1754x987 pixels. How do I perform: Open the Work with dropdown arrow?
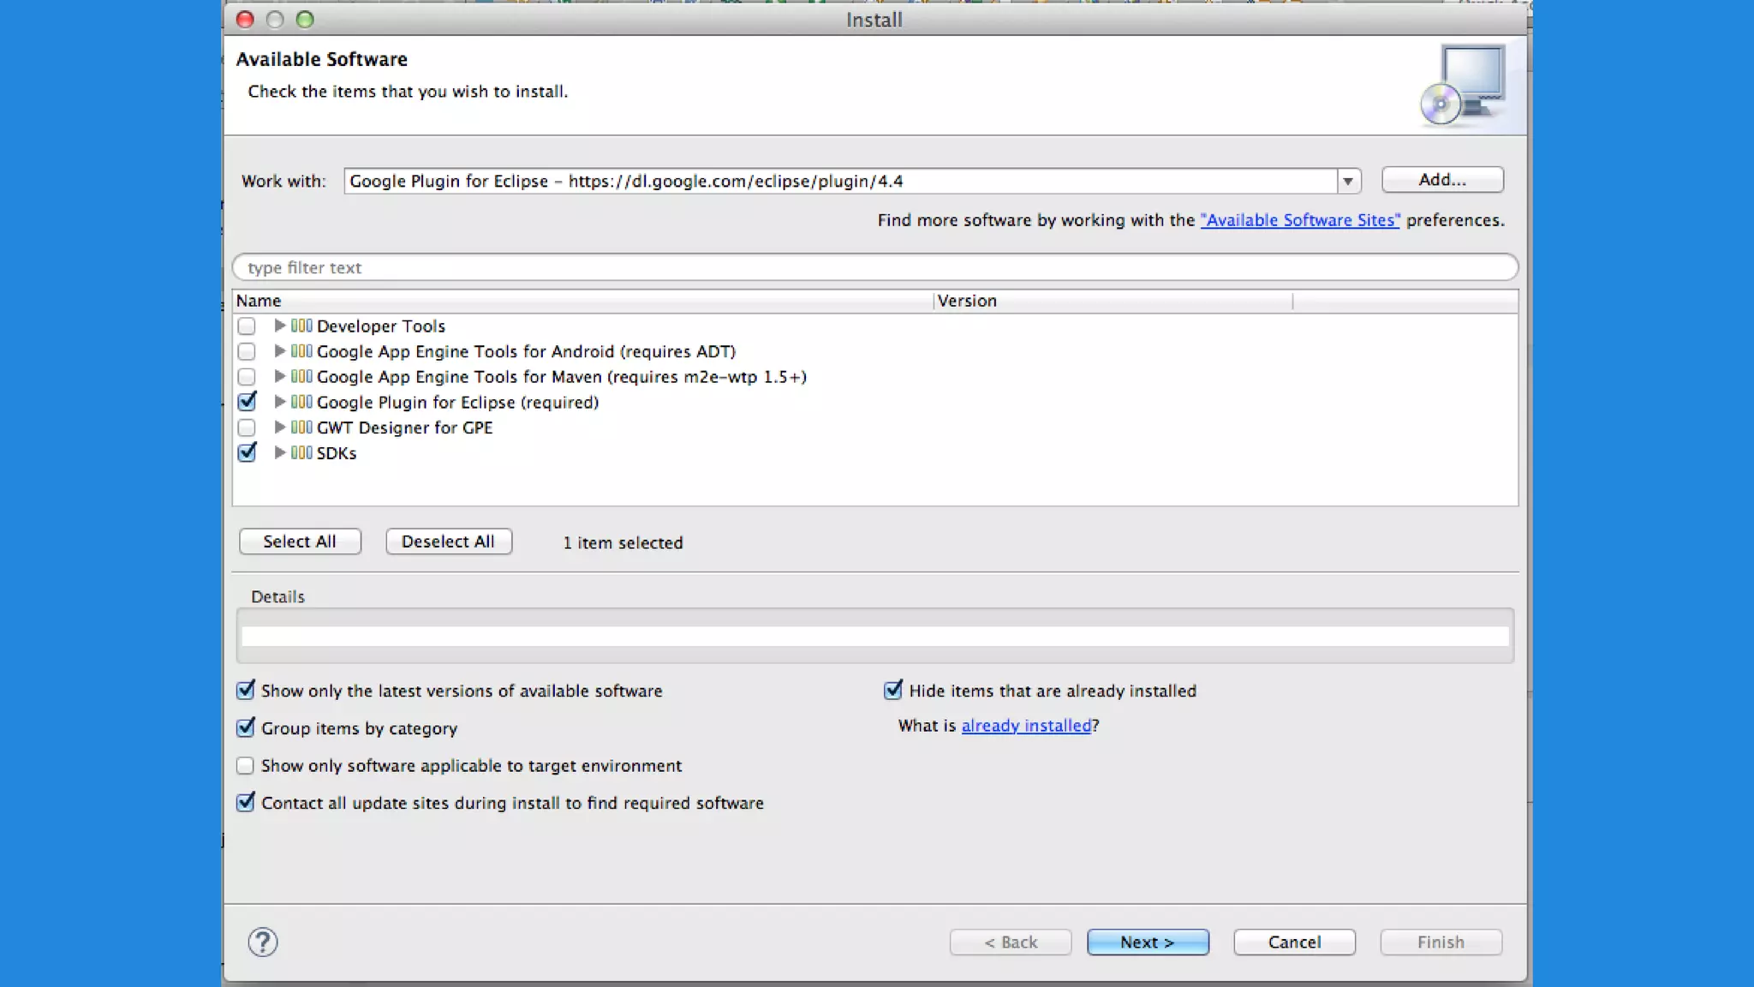click(x=1347, y=181)
